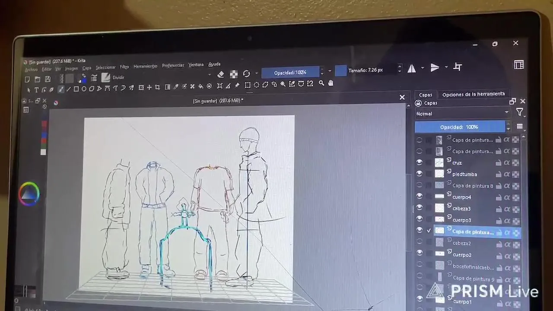Open the layers panel hamburger menu
The height and width of the screenshot is (311, 553).
[520, 127]
